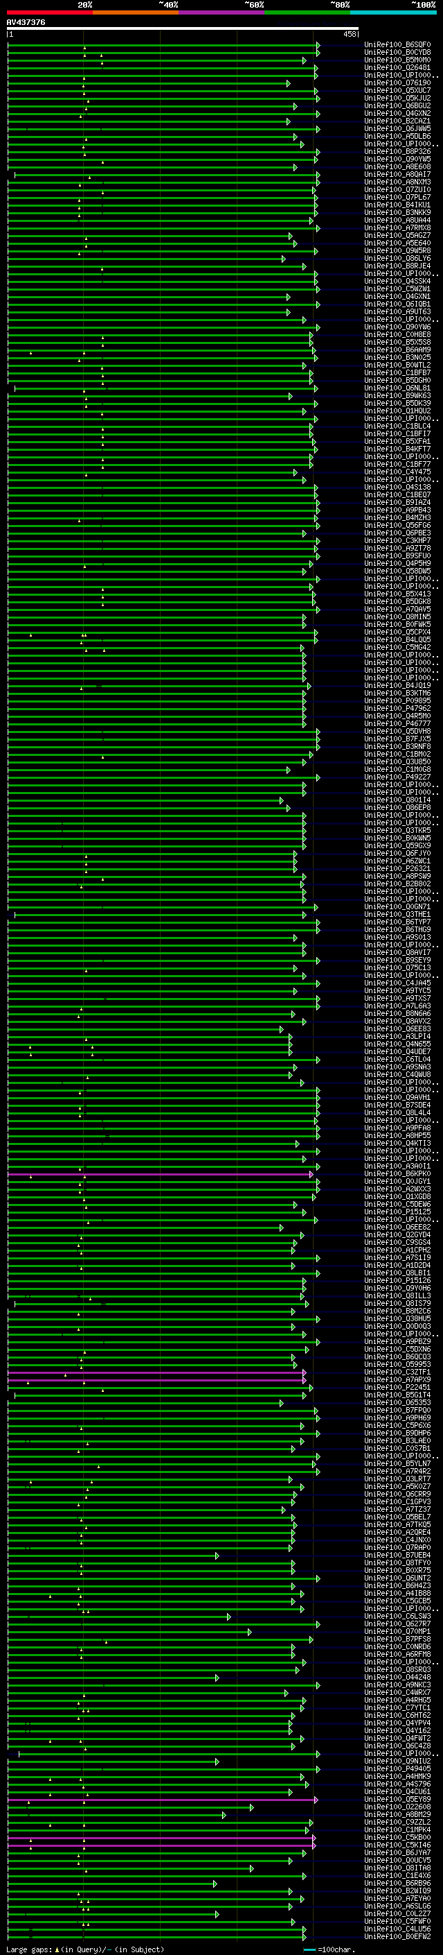Viewport: 443px width, 1955px height.
Task: Click the arrowhead ending the UniRef100_B6SQF0 bar
Action: click(x=318, y=46)
